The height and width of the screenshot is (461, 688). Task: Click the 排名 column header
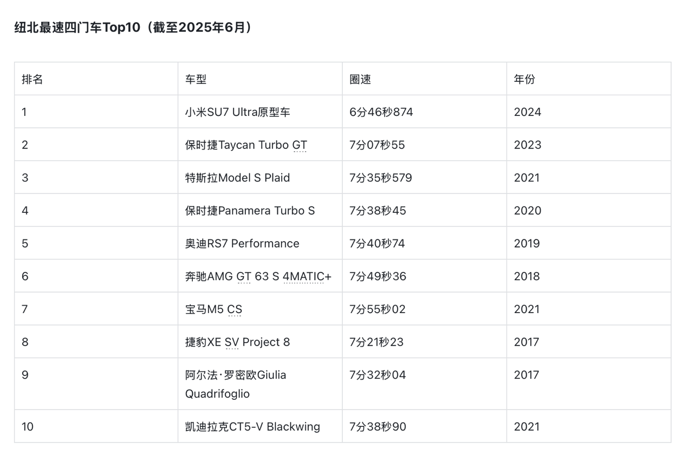tap(96, 79)
